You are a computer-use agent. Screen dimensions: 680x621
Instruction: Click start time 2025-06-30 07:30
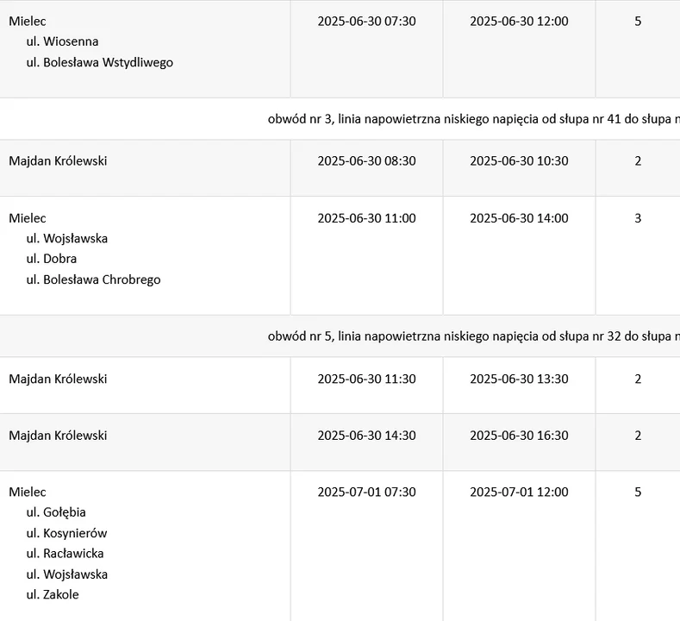(x=366, y=22)
